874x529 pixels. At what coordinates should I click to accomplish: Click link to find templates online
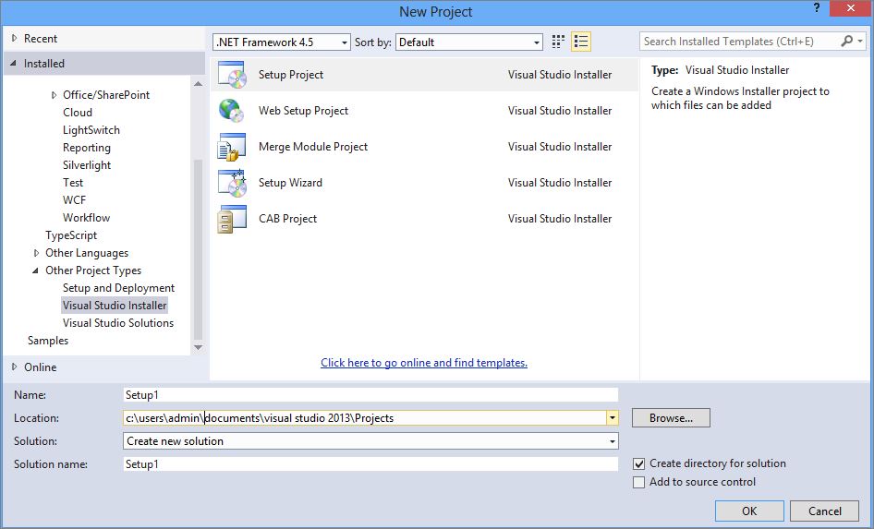(x=424, y=363)
